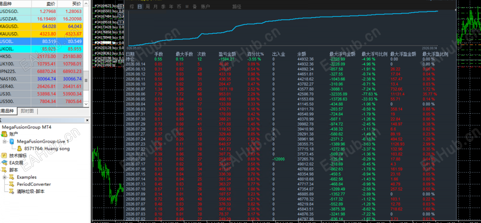Click Market Watch scrollbar up arrow

coord(87,3)
